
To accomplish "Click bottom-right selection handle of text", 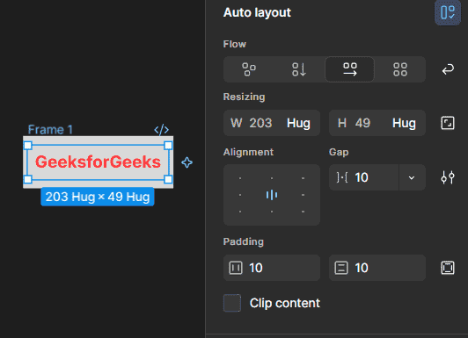I will coord(168,179).
